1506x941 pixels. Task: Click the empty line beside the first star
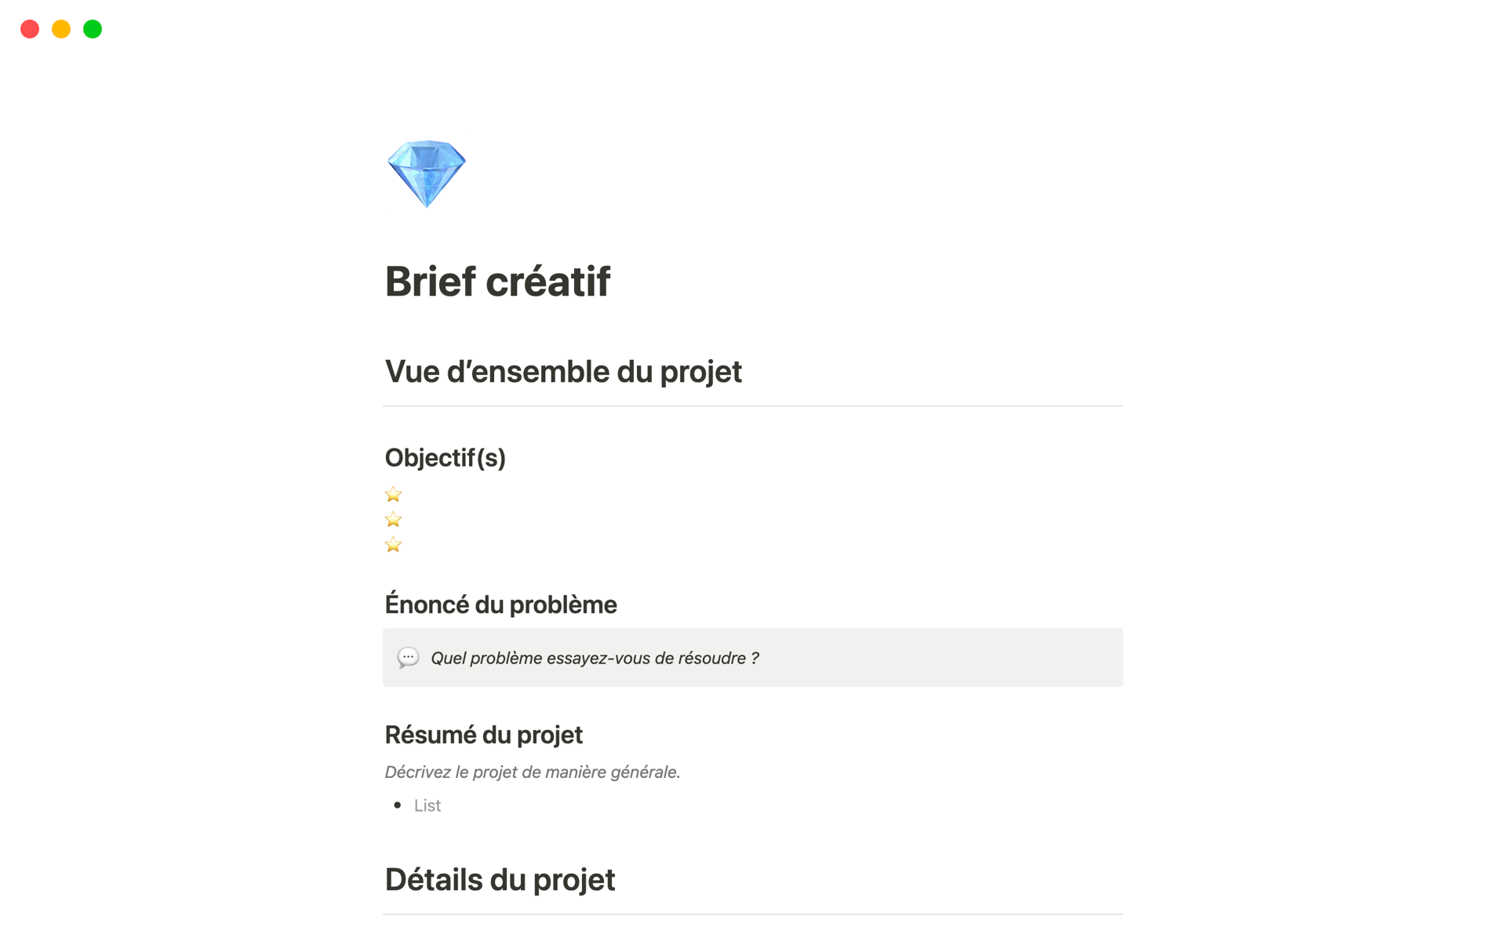coord(627,494)
